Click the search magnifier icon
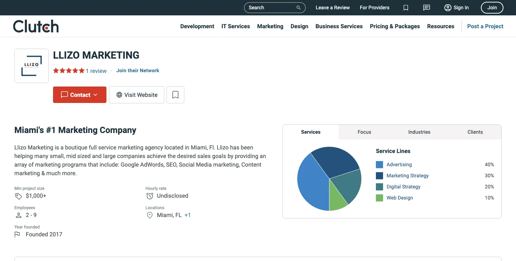516x261 pixels. 298,8
